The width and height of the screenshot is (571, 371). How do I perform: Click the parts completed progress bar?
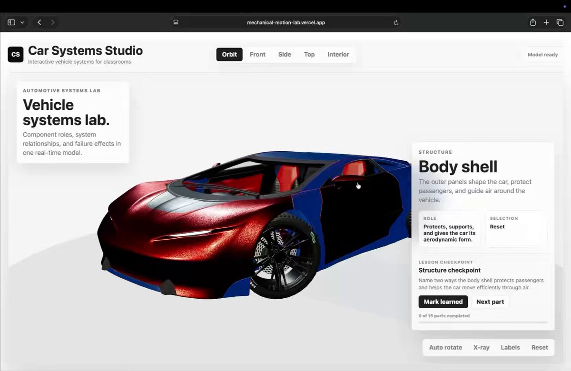click(x=483, y=322)
